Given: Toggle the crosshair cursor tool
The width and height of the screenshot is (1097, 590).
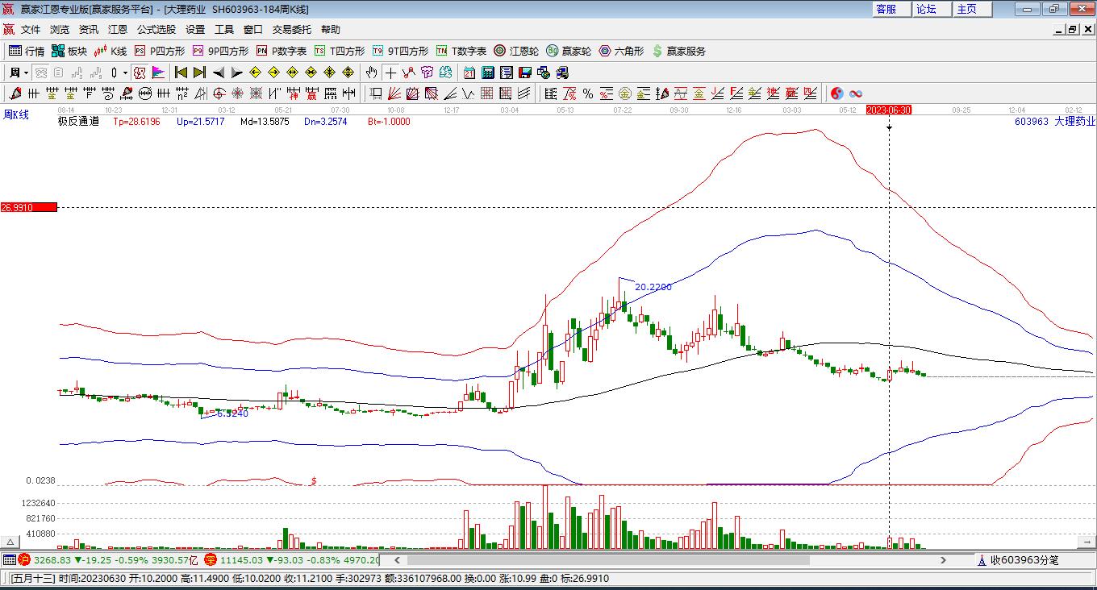Looking at the screenshot, I should coord(390,73).
